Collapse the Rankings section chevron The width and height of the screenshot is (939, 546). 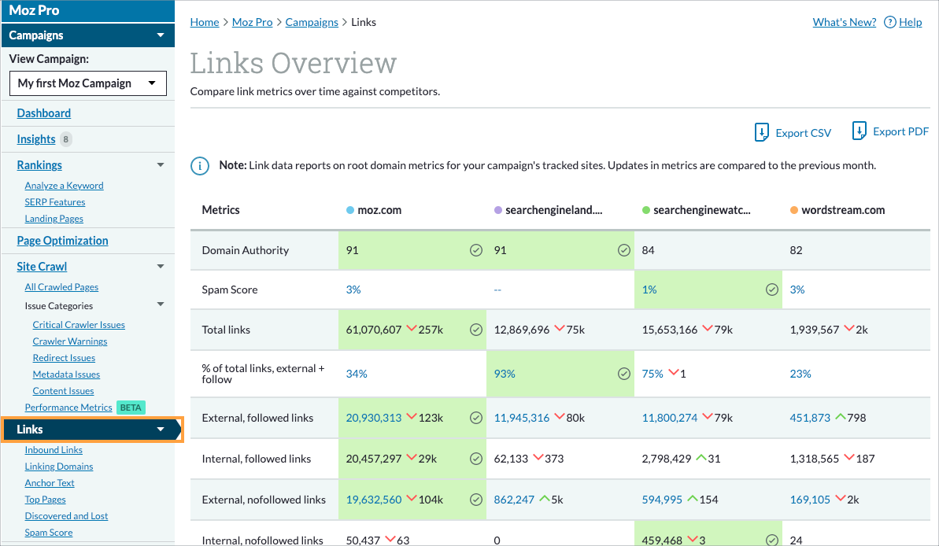[160, 164]
